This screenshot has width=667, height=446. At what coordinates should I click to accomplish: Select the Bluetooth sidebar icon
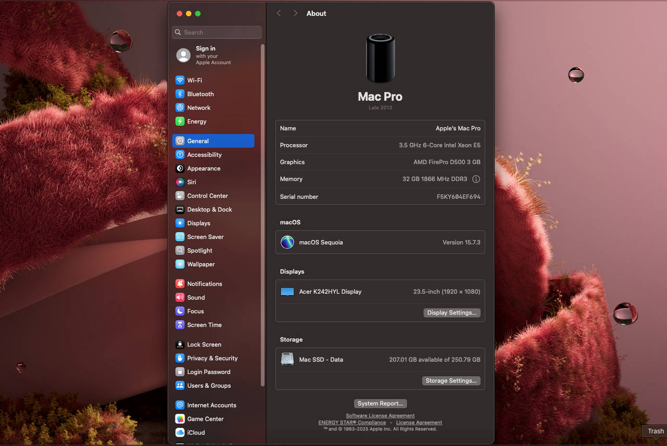200,94
